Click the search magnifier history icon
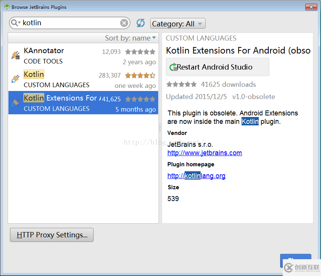Viewport: 321px width, 276px height. coord(16,23)
